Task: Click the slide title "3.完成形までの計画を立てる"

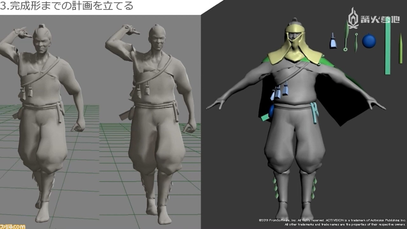Action: point(66,6)
